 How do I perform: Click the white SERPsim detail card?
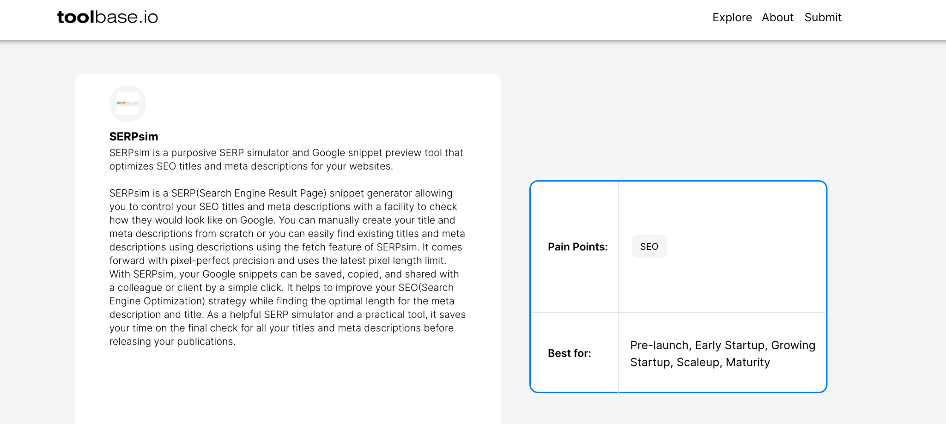(288, 249)
